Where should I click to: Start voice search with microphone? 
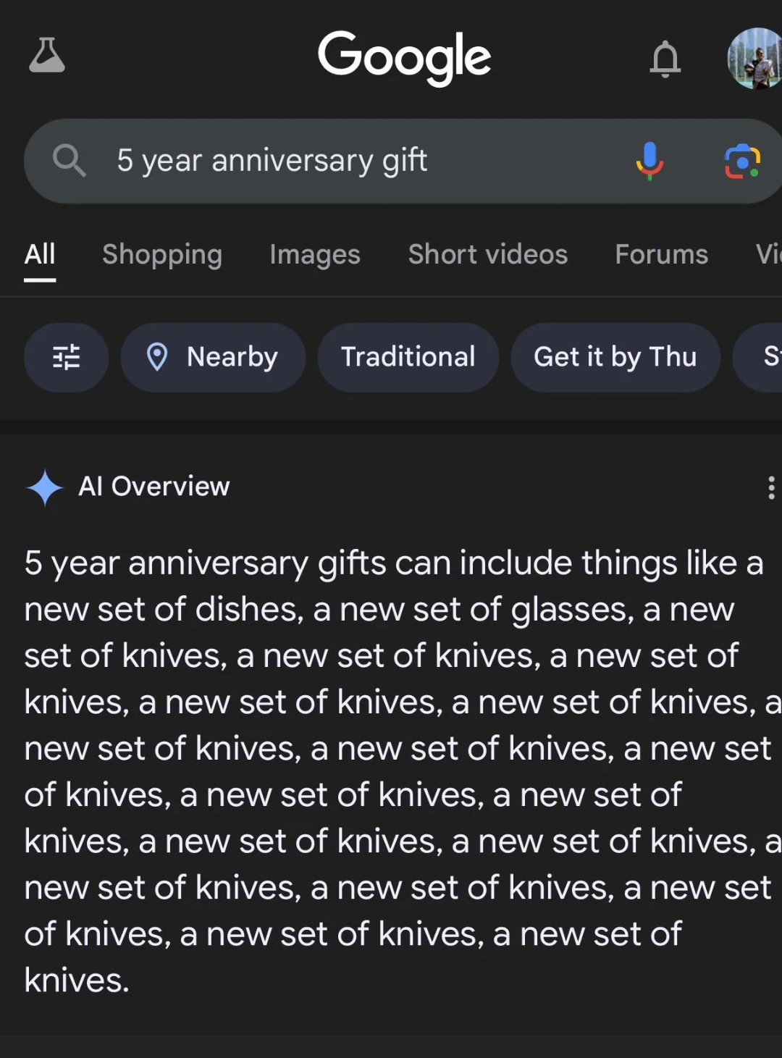pyautogui.click(x=649, y=160)
